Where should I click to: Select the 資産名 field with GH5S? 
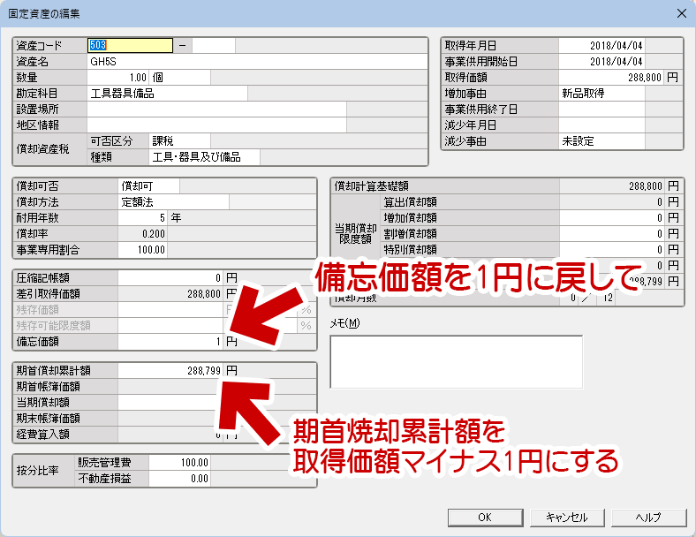coord(257,62)
